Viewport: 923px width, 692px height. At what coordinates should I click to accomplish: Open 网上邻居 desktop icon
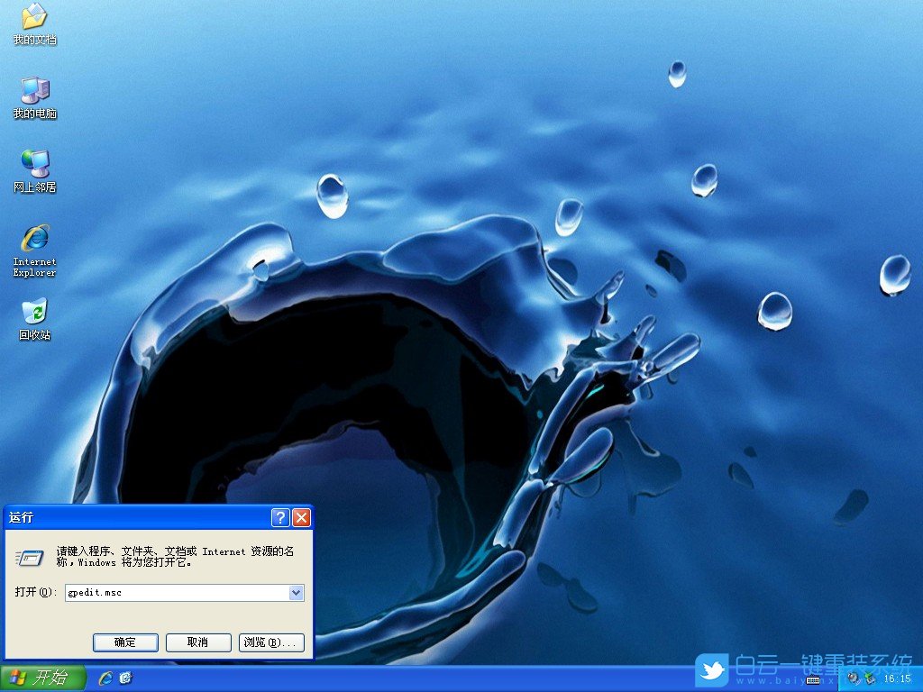pyautogui.click(x=33, y=169)
